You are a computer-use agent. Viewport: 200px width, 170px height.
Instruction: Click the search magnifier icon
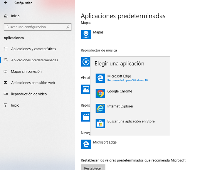[x=68, y=27]
